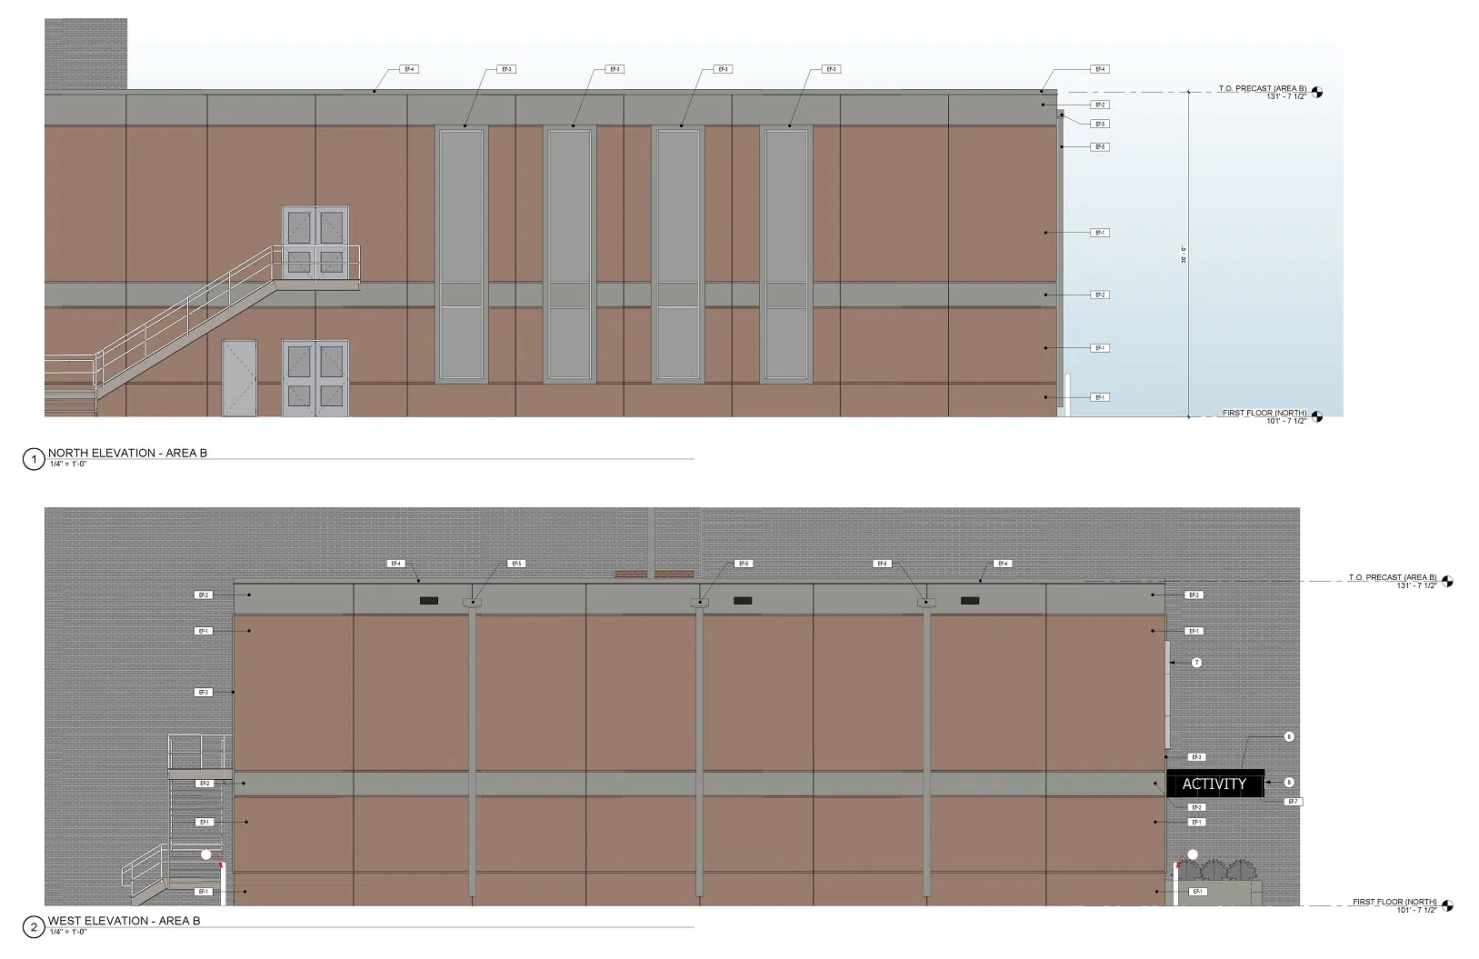
Task: Click north elevation First Floor level target symbol
Action: click(1316, 417)
